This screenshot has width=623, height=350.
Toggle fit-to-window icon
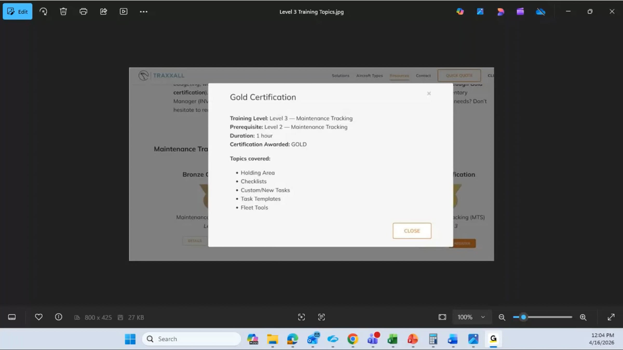tap(442, 317)
